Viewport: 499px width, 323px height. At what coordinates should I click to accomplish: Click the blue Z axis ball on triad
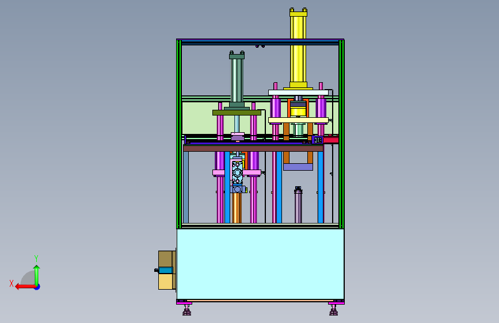[37, 287]
